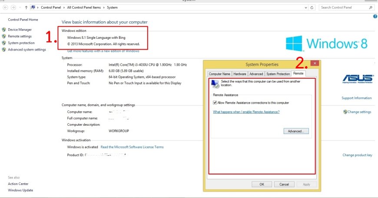
Task: Click the WORKGROUP value
Action: point(119,131)
